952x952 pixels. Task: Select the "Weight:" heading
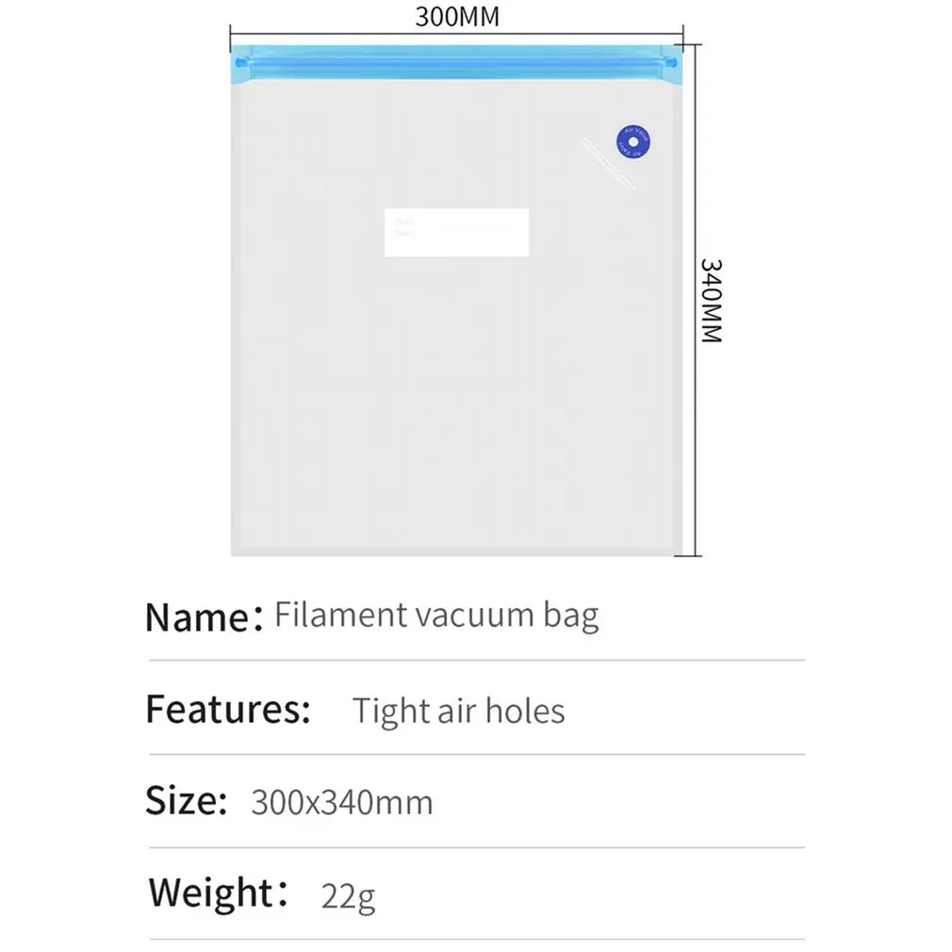tap(216, 892)
